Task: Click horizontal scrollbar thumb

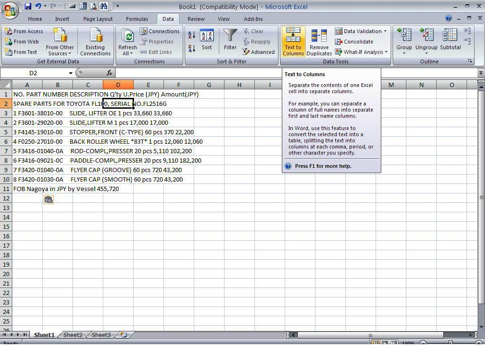Action: pyautogui.click(x=370, y=335)
